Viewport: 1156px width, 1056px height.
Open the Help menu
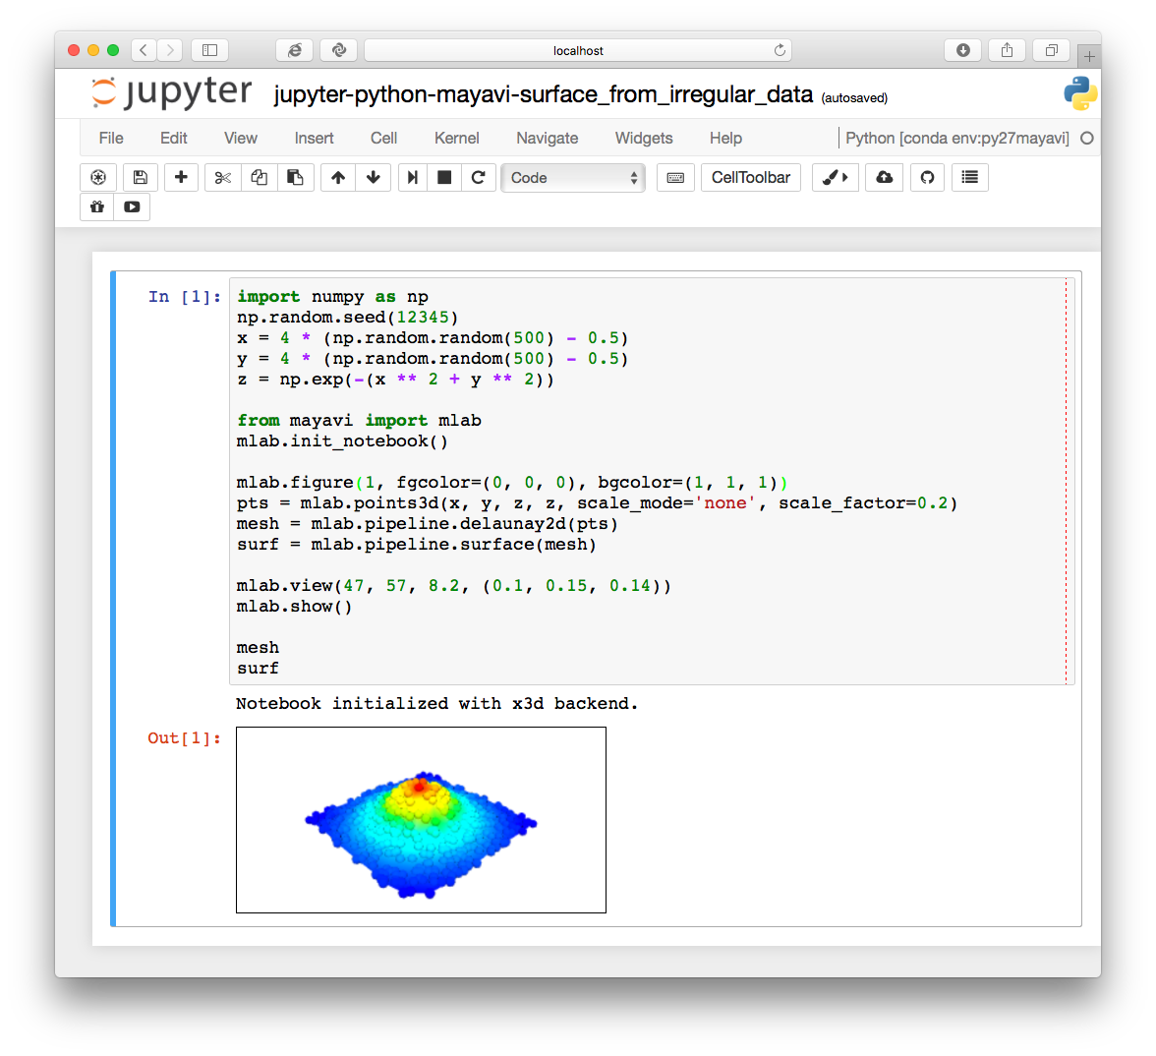725,138
